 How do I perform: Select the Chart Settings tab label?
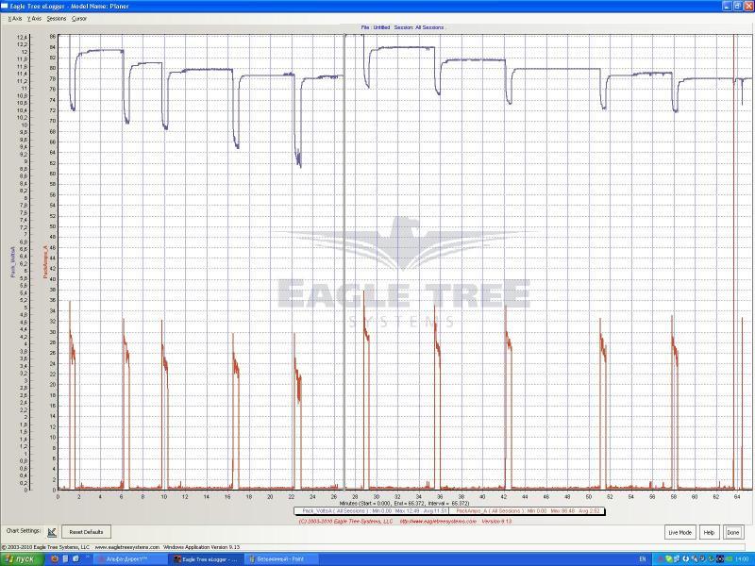pyautogui.click(x=20, y=531)
